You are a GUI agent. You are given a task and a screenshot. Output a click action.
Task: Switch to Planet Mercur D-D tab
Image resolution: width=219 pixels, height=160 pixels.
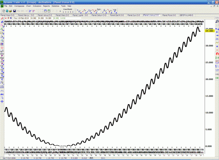(26, 15)
